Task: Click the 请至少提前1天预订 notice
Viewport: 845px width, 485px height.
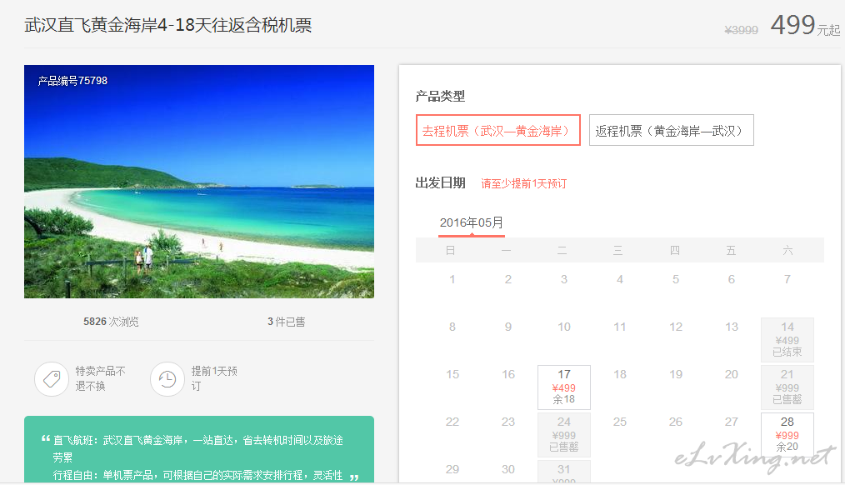Action: [x=524, y=184]
